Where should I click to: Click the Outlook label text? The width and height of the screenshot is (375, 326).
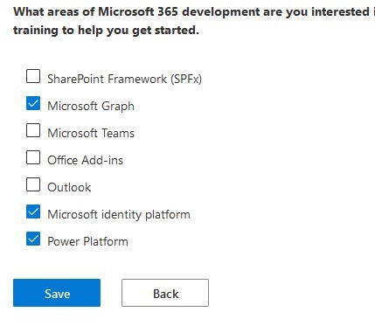69,187
